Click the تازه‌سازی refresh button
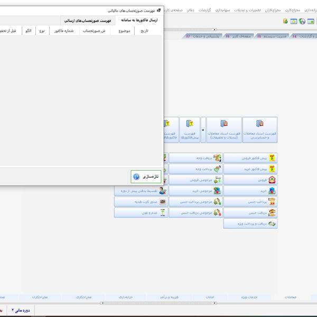The width and height of the screenshot is (317, 317). click(x=146, y=177)
